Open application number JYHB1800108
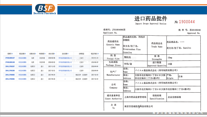Viewport: 207px width, 117px height. 10,62
